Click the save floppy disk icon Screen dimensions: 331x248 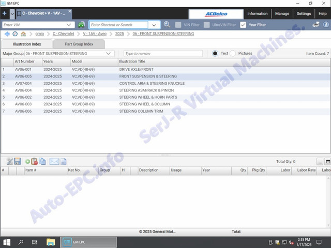point(17,161)
